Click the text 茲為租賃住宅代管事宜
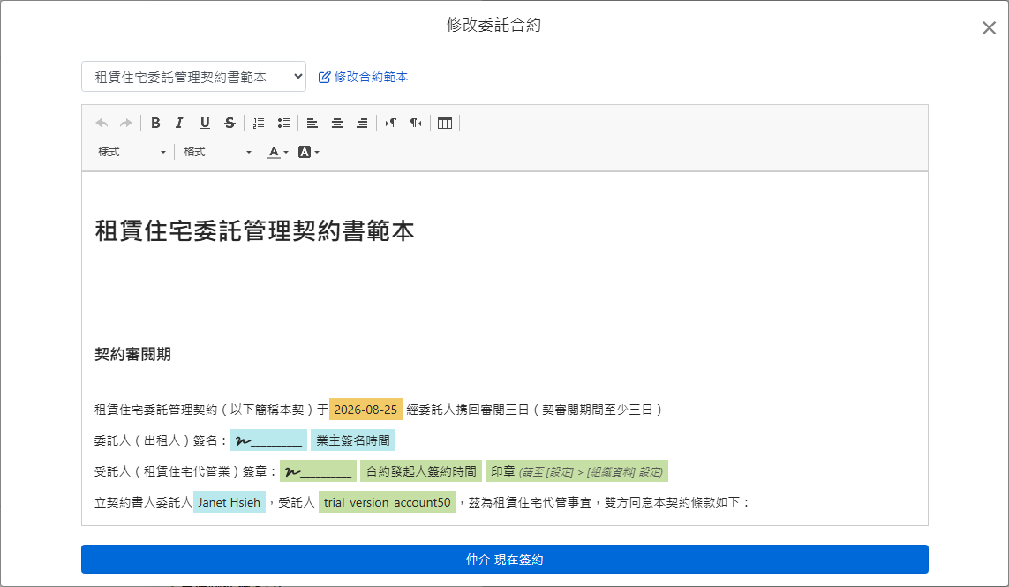Viewport: 1009px width, 587px height. (530, 502)
